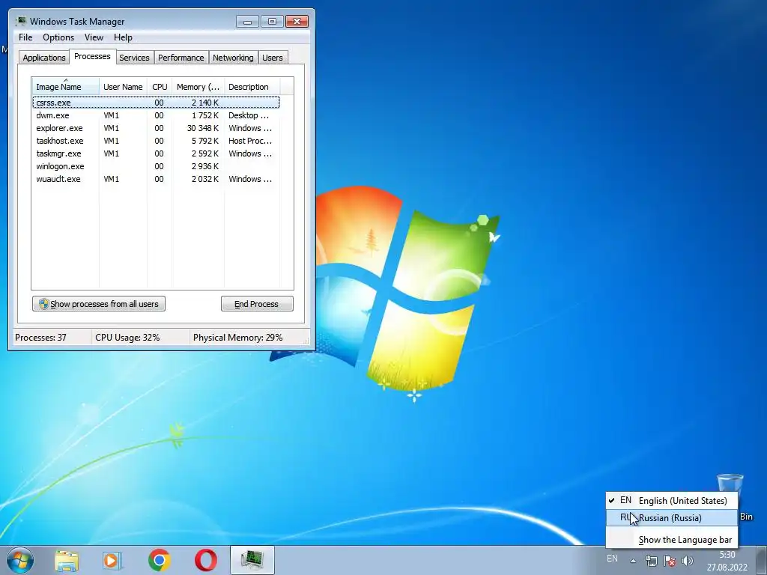Click the EN language indicator in the tray
The height and width of the screenshot is (575, 767).
(x=612, y=559)
